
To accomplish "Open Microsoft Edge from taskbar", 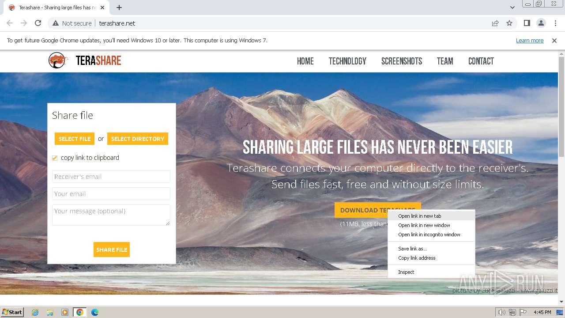I will (94, 312).
